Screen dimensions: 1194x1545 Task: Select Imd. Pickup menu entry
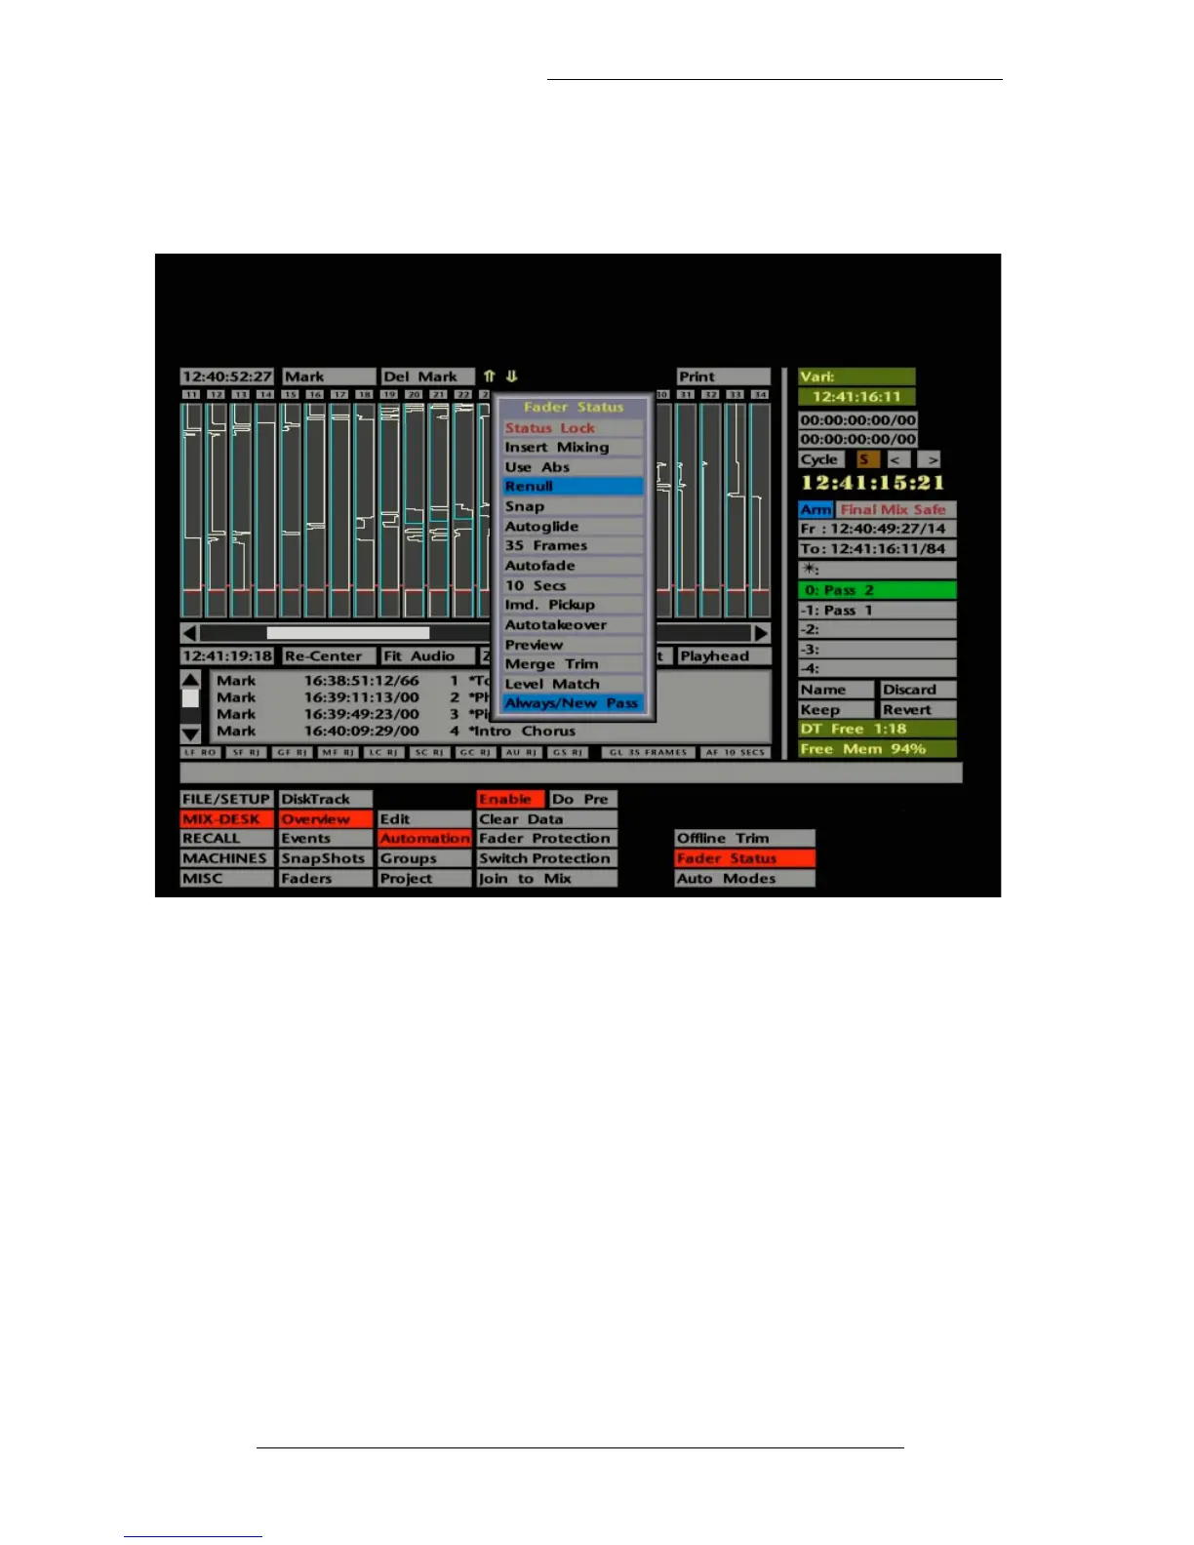(x=573, y=605)
